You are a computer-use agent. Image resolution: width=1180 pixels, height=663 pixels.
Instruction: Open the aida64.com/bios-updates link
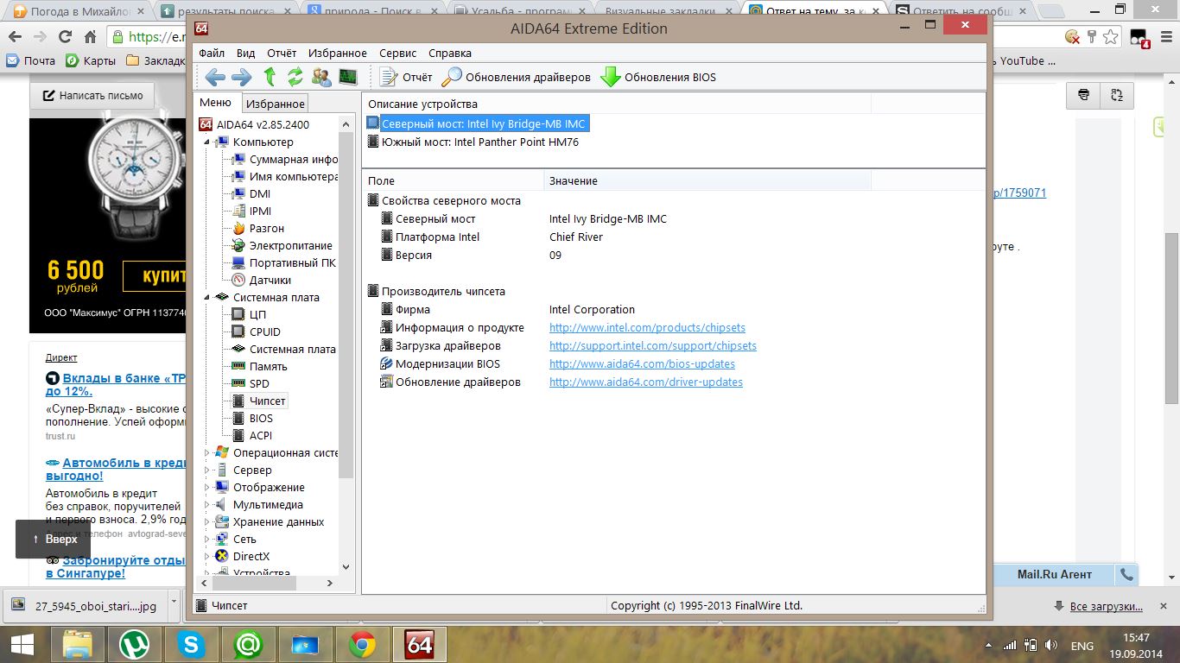pyautogui.click(x=642, y=364)
